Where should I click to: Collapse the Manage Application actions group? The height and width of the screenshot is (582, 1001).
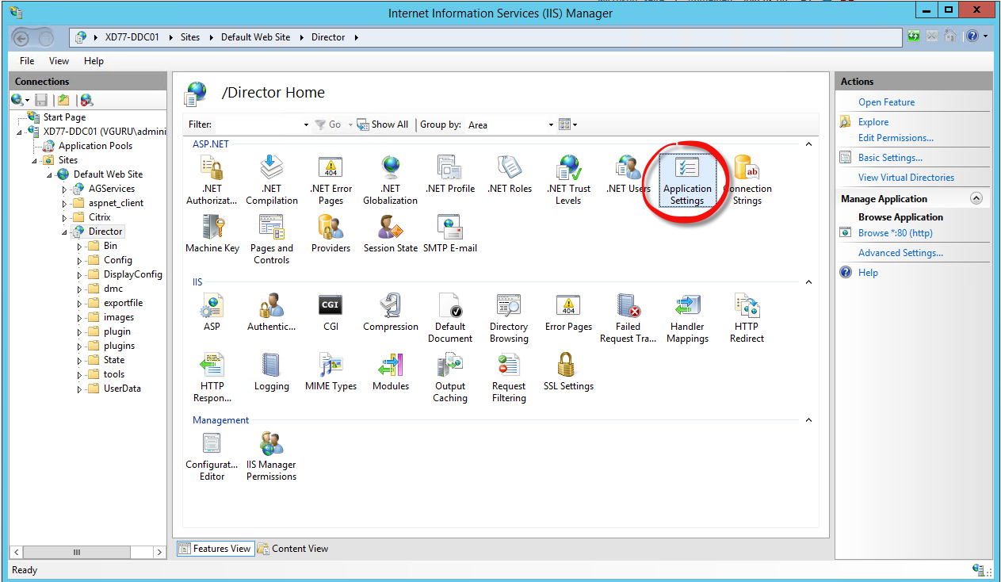tap(976, 199)
